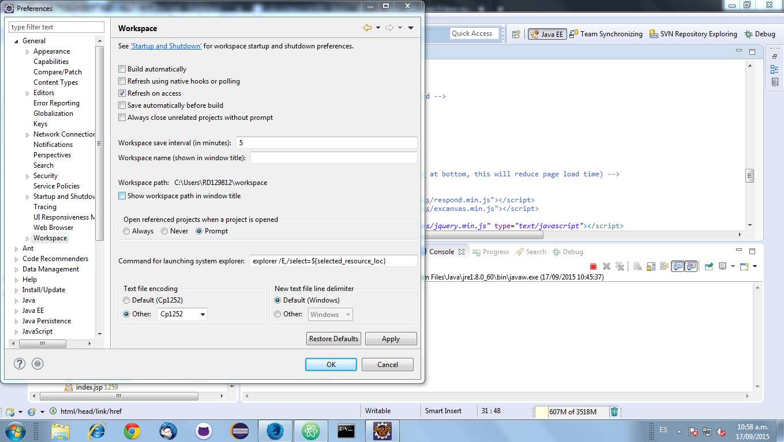Click the Open Console icon
This screenshot has width=784, height=442.
point(744,266)
